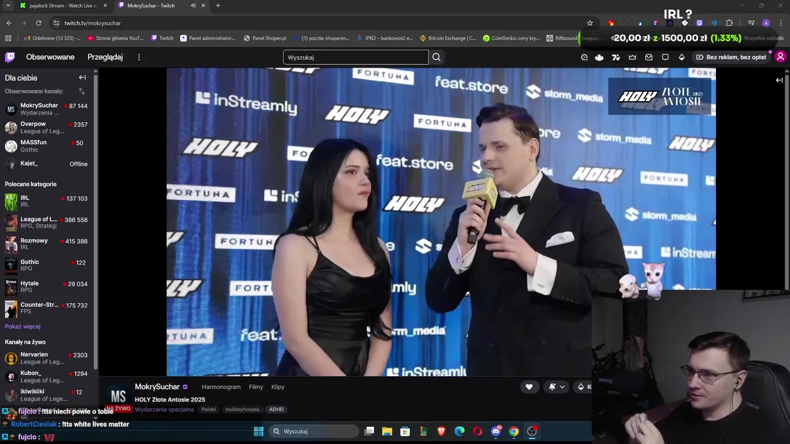The image size is (790, 444).
Task: Open the Harmonogram channel tab
Action: 221,387
